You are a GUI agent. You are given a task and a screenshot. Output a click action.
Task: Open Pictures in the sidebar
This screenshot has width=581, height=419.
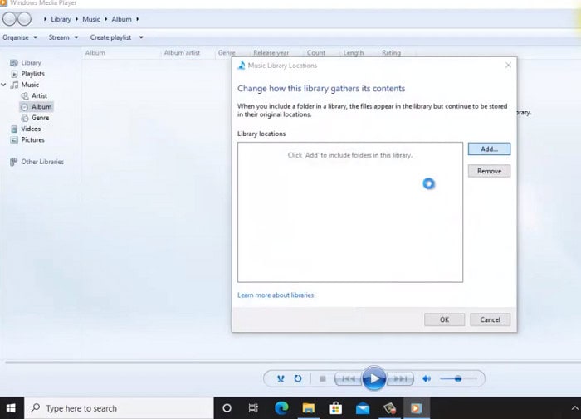32,139
